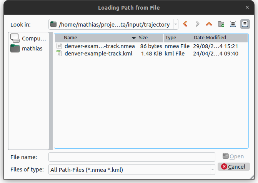Click the Forward navigation arrow
258x183 pixels.
(x=197, y=24)
